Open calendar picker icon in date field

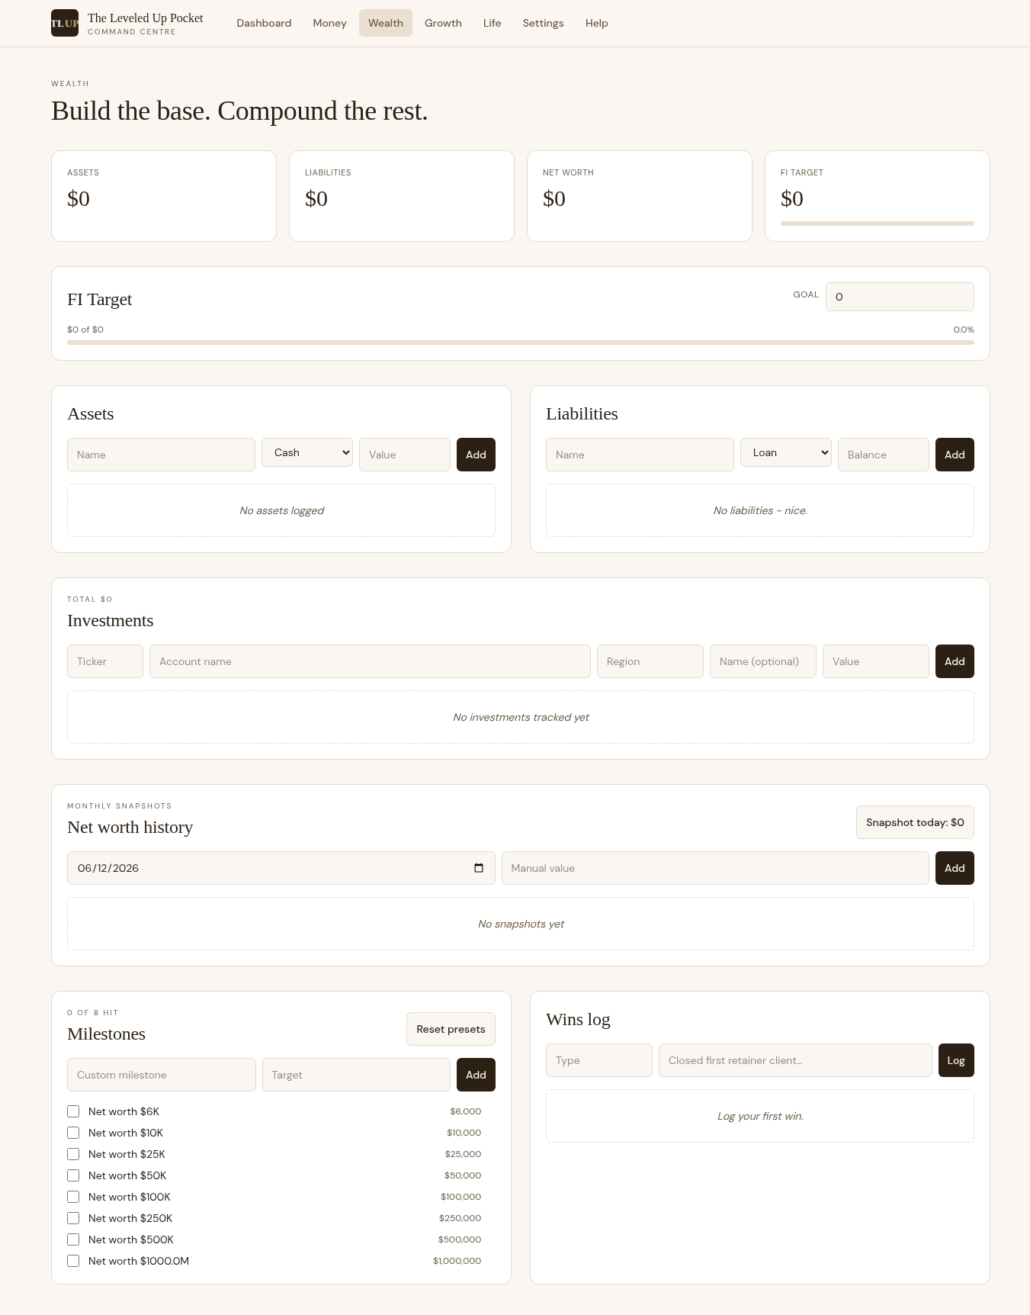(x=479, y=868)
